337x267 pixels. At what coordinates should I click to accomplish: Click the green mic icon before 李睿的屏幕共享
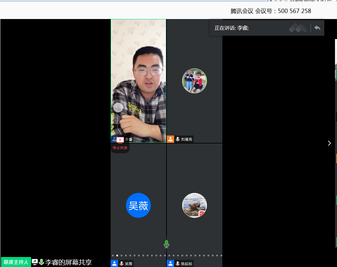41,262
